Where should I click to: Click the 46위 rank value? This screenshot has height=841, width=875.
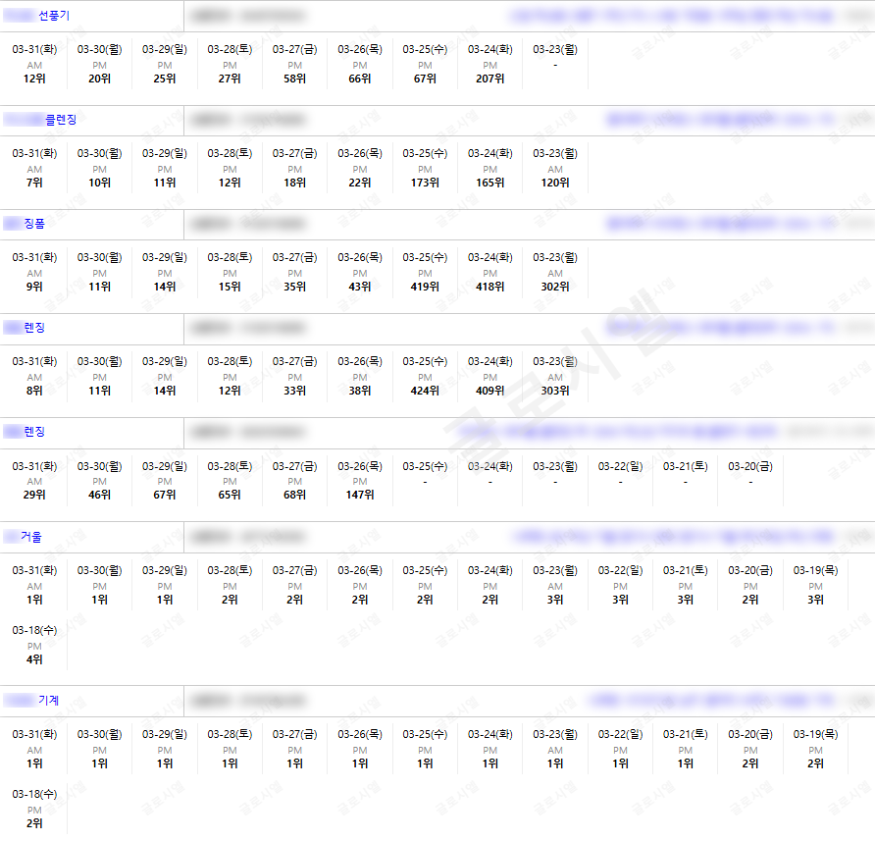99,495
